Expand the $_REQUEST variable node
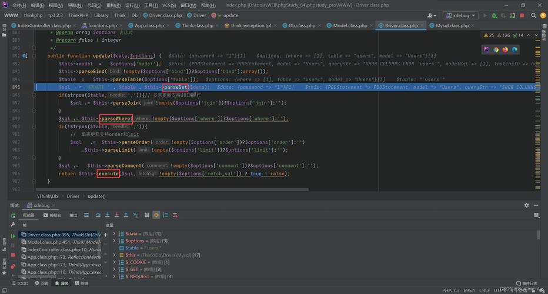Image resolution: width=548 pixels, height=294 pixels. [114, 276]
